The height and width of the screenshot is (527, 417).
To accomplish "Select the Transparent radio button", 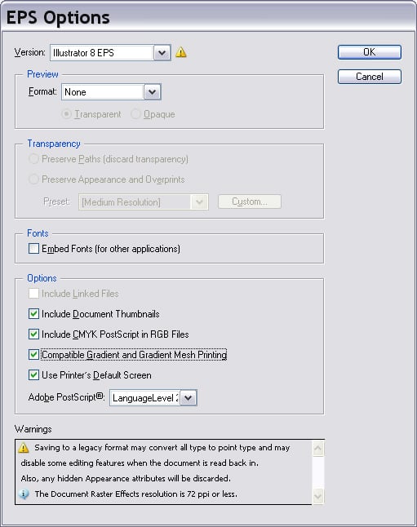I will (x=67, y=114).
